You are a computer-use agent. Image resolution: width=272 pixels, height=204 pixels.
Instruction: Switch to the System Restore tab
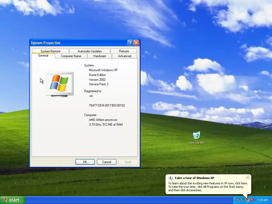[50, 51]
